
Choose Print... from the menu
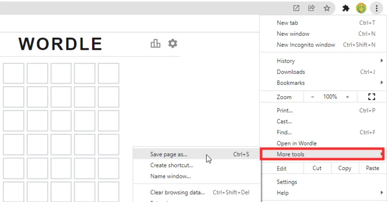pyautogui.click(x=323, y=111)
